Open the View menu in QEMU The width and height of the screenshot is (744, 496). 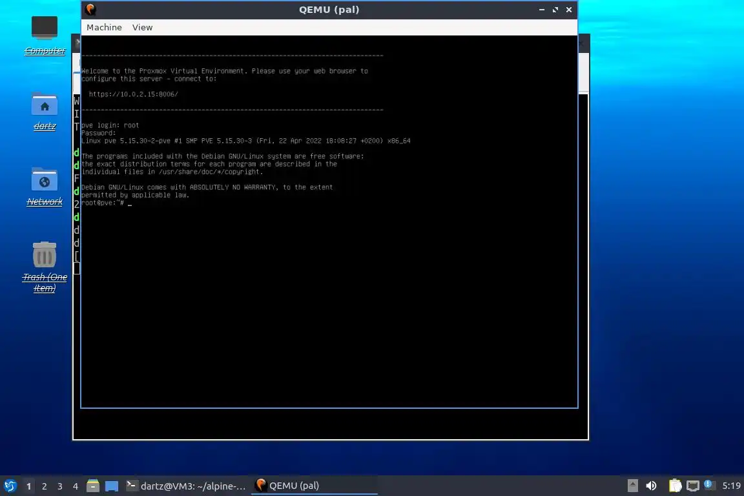click(142, 28)
